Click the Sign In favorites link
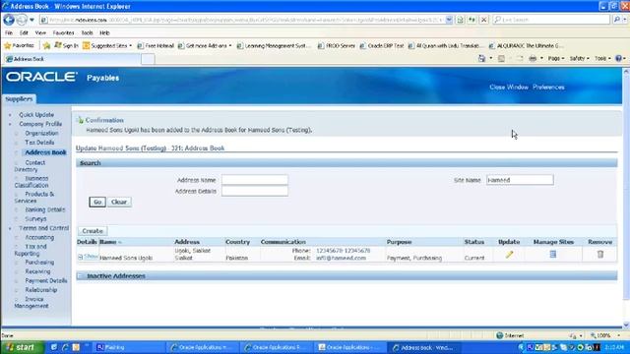The height and width of the screenshot is (354, 630). click(x=67, y=46)
